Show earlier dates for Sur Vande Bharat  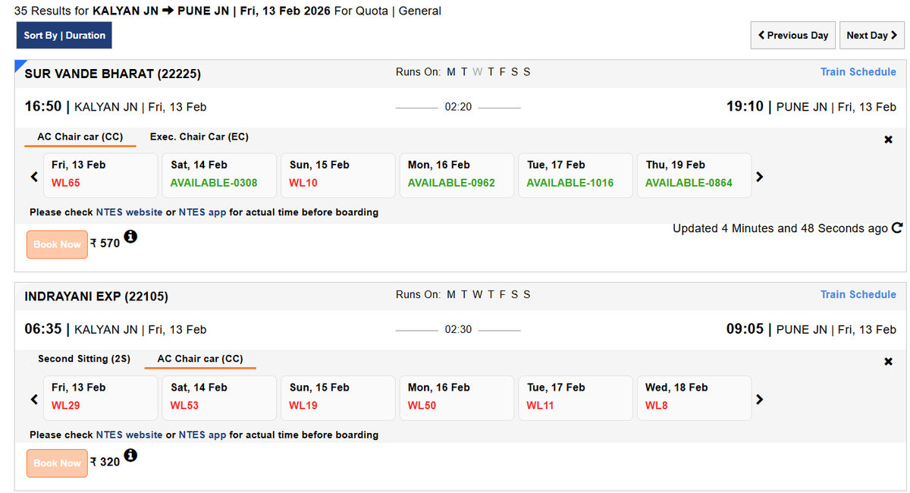click(x=33, y=176)
